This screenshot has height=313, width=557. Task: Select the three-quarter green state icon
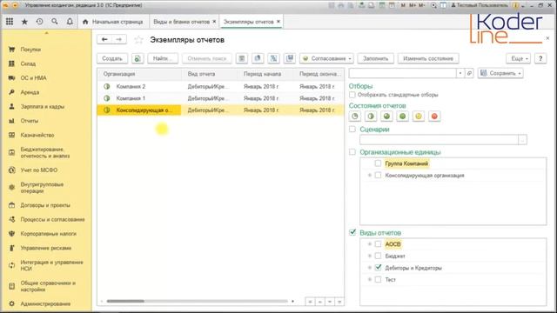pyautogui.click(x=386, y=116)
